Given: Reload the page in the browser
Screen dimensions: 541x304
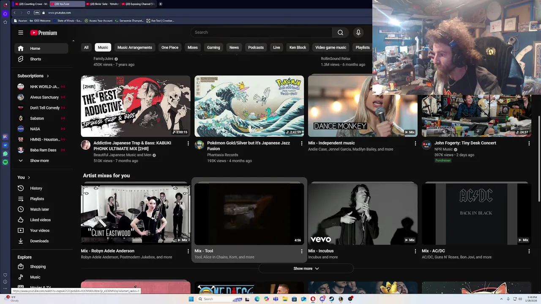Looking at the screenshot, I should (x=28, y=13).
